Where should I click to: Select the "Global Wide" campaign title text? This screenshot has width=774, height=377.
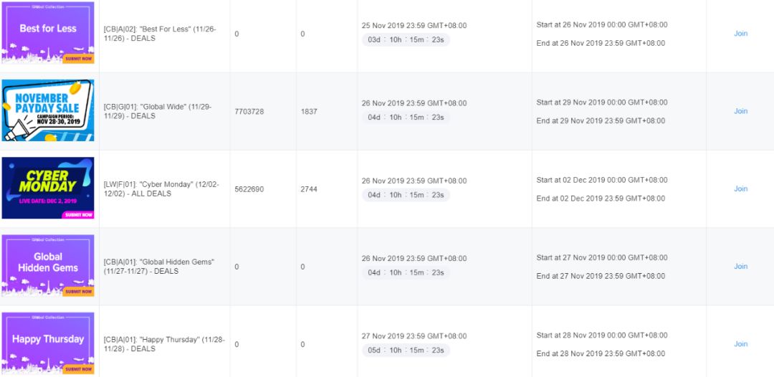coord(158,111)
